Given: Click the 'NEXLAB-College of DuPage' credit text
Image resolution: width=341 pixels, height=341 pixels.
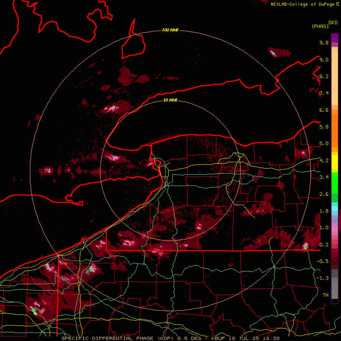Looking at the screenshot, I should click(x=303, y=4).
